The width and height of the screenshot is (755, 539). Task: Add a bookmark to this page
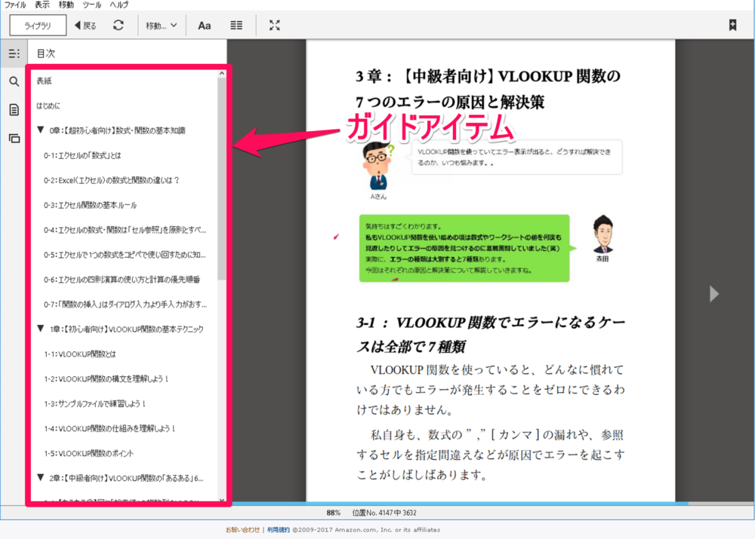[x=732, y=25]
